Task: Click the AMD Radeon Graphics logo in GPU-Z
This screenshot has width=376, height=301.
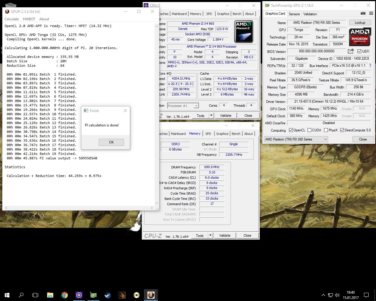Action: pos(360,36)
